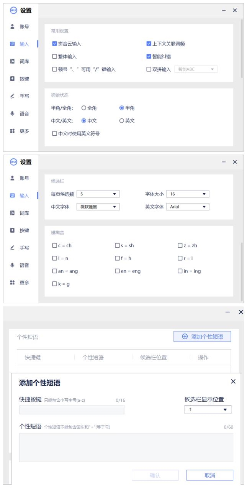Enable the 繁体输入 checkbox
Screen dimensions: 247x488
[x=54, y=56]
